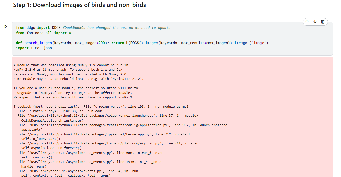The height and width of the screenshot is (177, 341).
Task: Click the NumPy 2.2.6 crash warning line
Action: coord(68,69)
